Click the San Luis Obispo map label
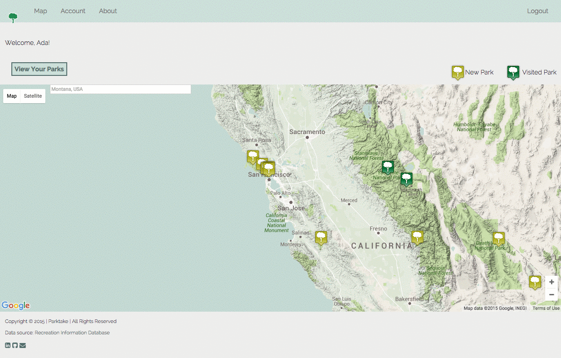This screenshot has width=561, height=358. 342,302
